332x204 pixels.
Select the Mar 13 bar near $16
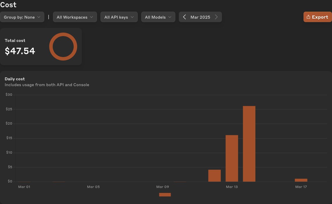pyautogui.click(x=232, y=158)
